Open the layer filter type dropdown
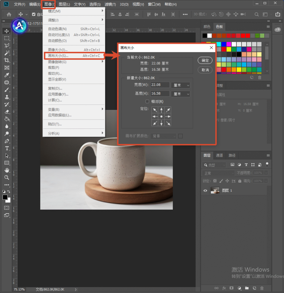The height and width of the screenshot is (293, 284). (214, 165)
